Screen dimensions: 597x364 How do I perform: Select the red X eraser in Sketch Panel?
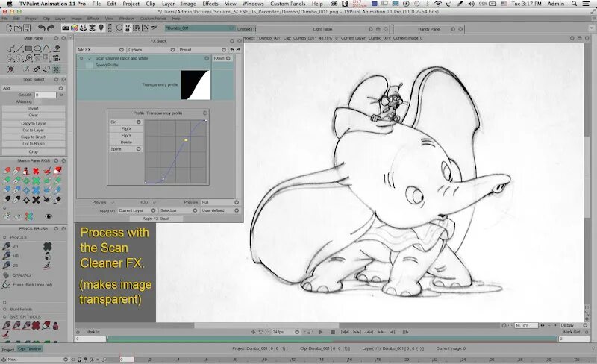click(x=36, y=171)
